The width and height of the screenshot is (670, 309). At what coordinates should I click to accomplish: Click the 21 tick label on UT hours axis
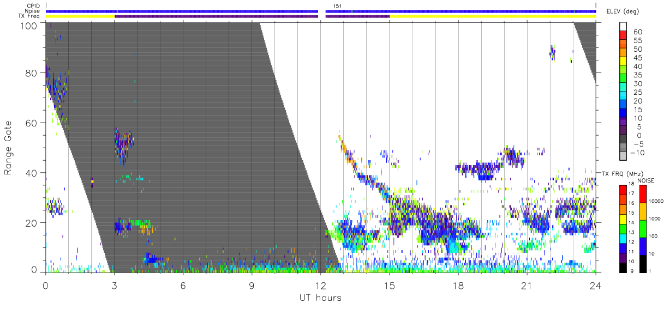click(x=527, y=286)
